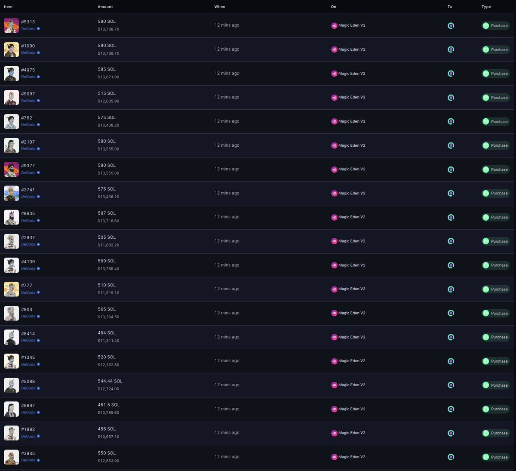The height and width of the screenshot is (471, 516).
Task: Open transaction icon for #1892 row
Action: pyautogui.click(x=451, y=433)
